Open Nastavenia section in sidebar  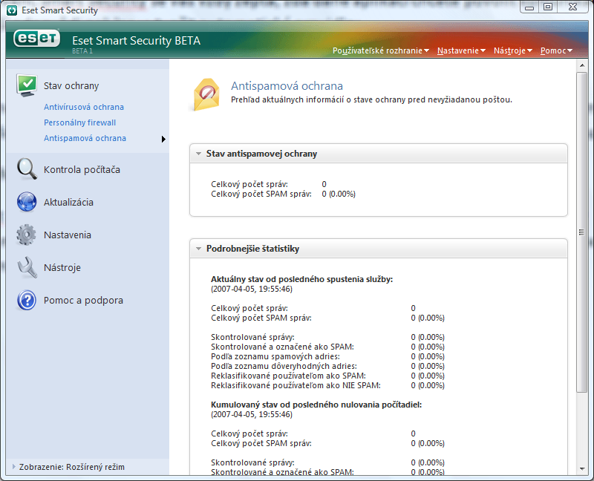tap(68, 235)
